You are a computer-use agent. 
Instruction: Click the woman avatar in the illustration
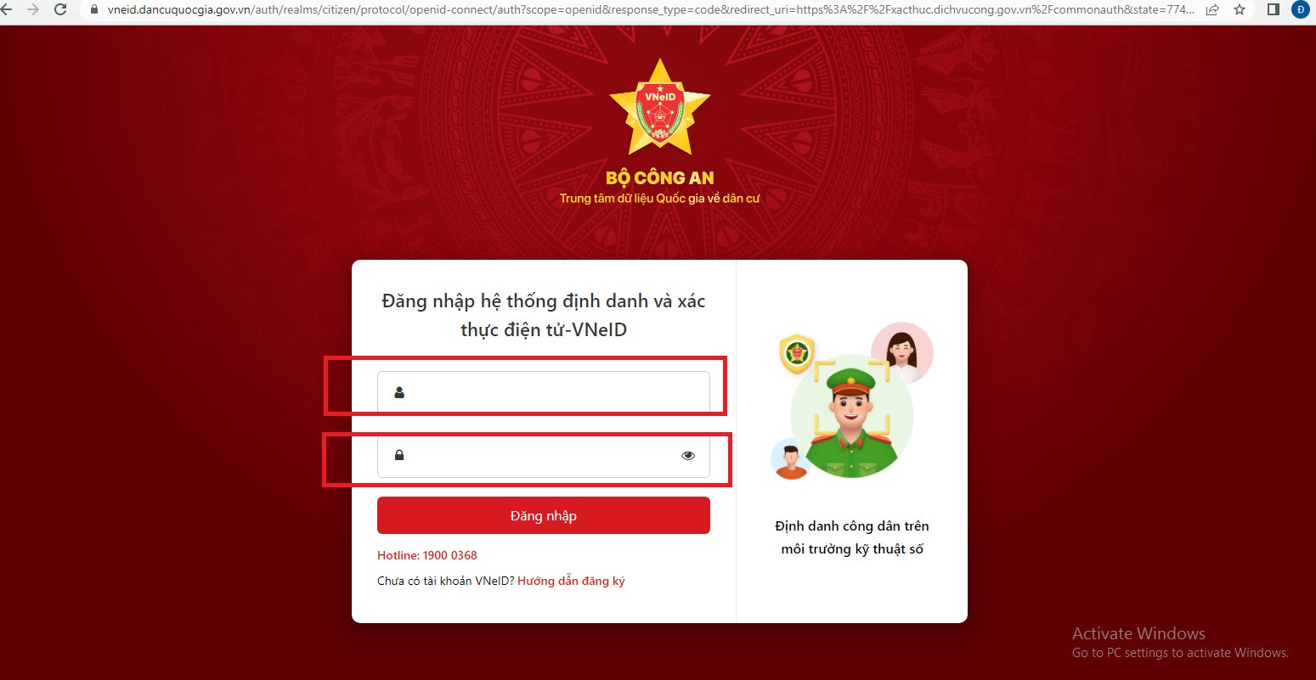tap(901, 352)
